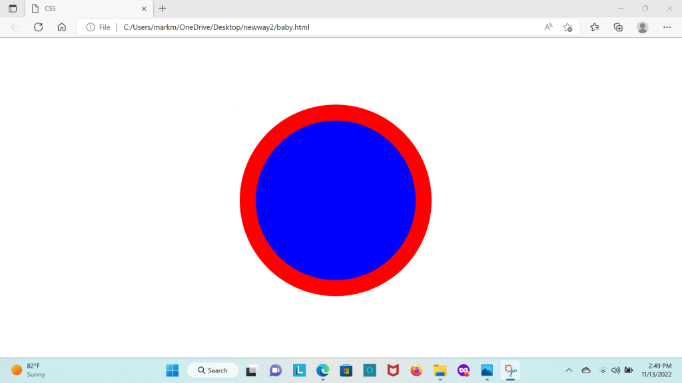The image size is (682, 383).
Task: Open the tab actions menu
Action: (x=13, y=9)
